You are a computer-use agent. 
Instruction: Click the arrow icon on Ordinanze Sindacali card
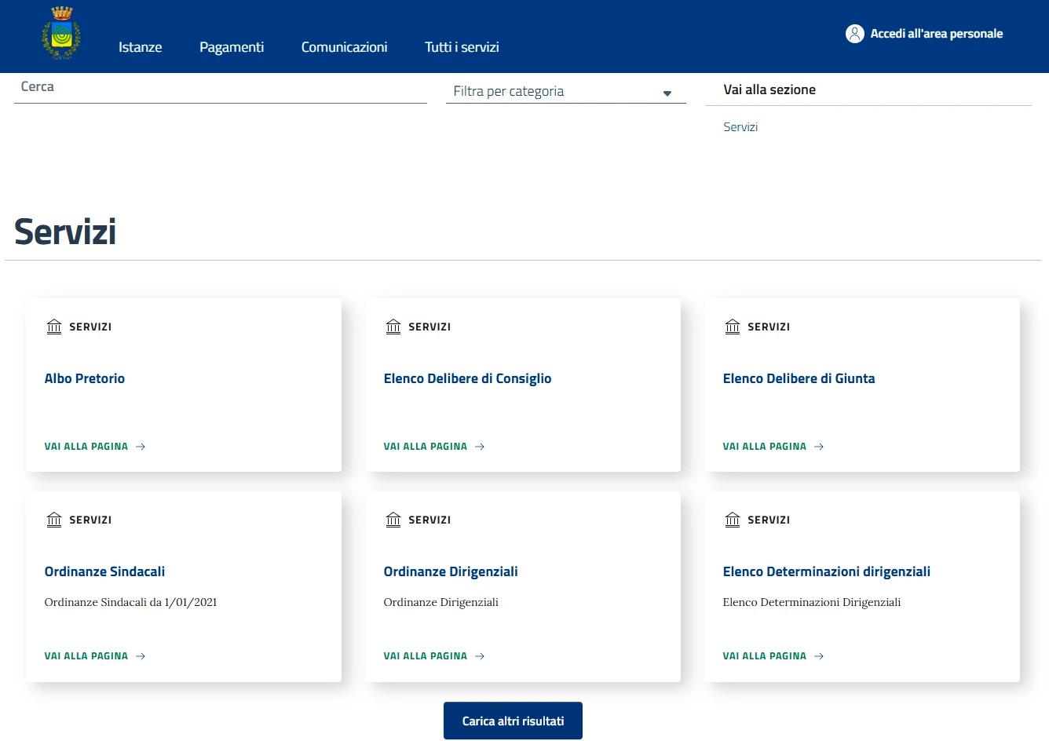point(141,656)
